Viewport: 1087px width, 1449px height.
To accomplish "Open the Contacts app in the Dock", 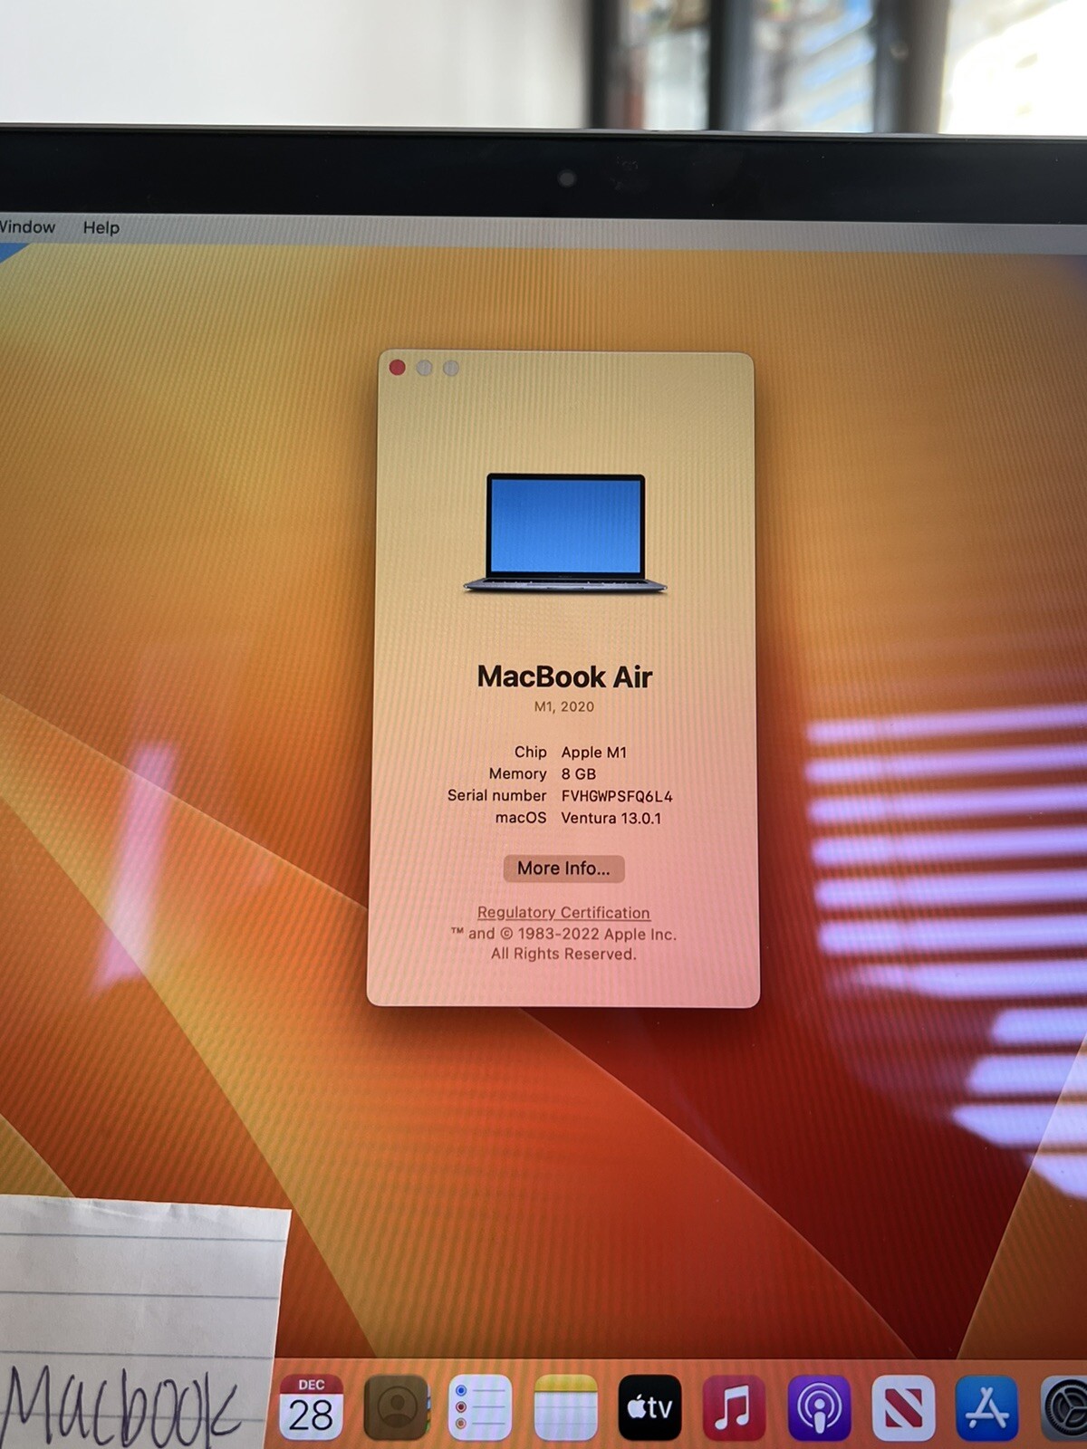I will 396,1407.
